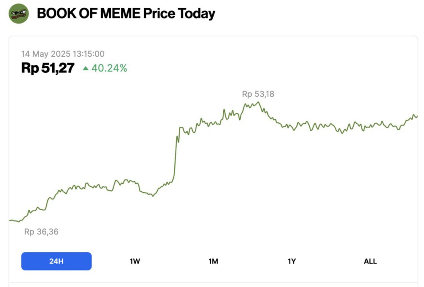424x287 pixels.
Task: Click the current price Rp 51,27
Action: (x=48, y=68)
